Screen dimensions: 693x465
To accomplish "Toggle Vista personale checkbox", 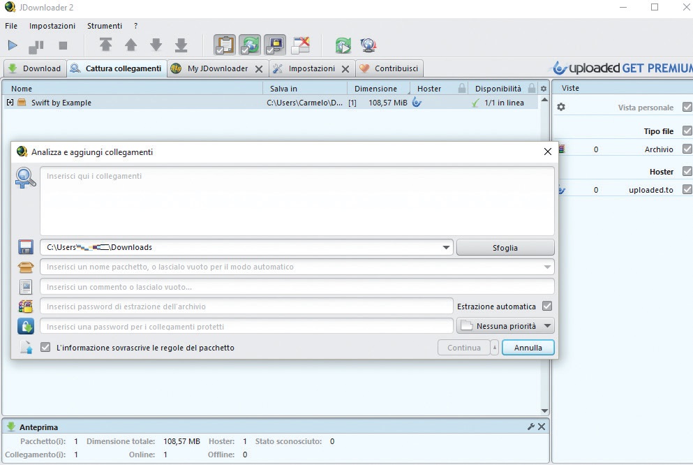I will pos(687,107).
